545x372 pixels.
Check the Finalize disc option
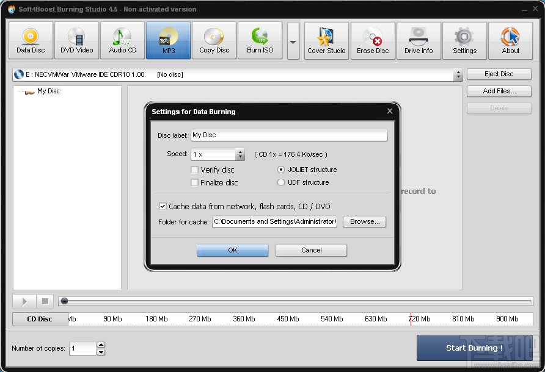(194, 182)
